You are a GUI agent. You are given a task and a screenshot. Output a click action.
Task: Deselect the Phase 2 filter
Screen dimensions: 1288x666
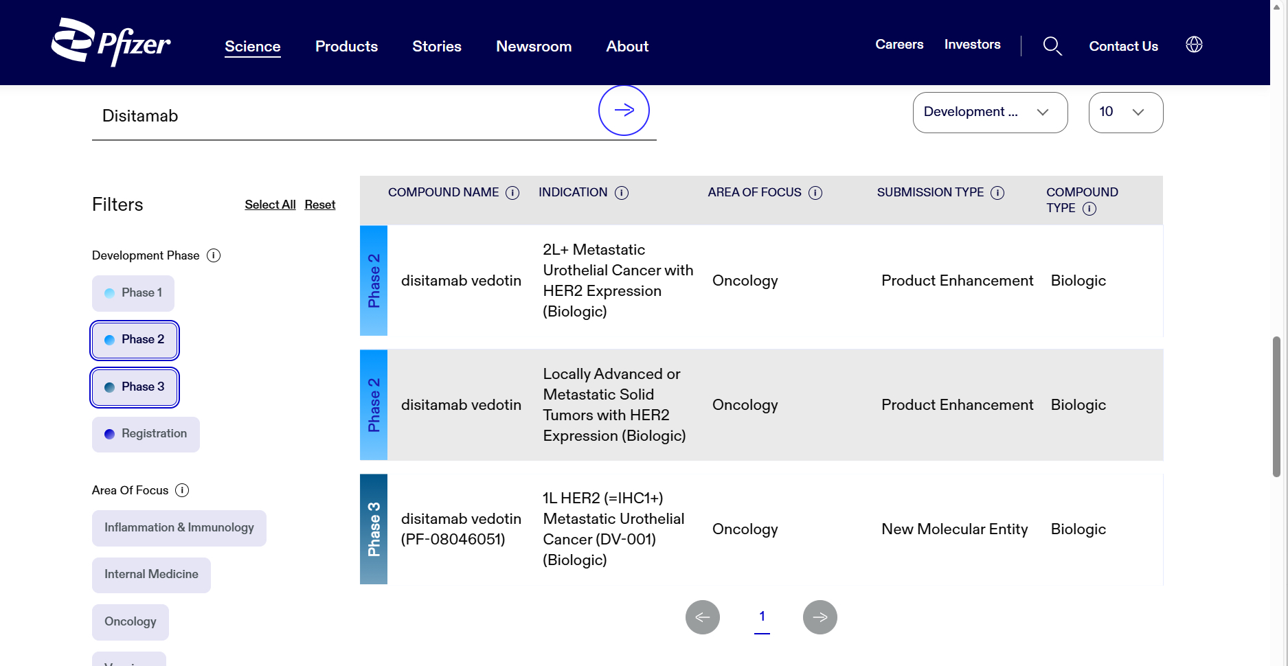pos(135,340)
